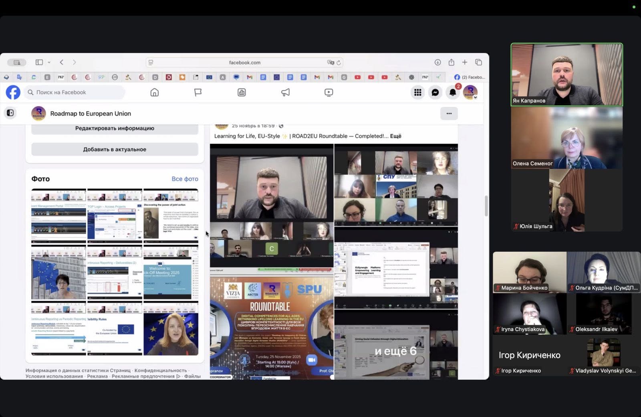Click 'Редактировать информацию' button
The image size is (641, 417).
115,128
